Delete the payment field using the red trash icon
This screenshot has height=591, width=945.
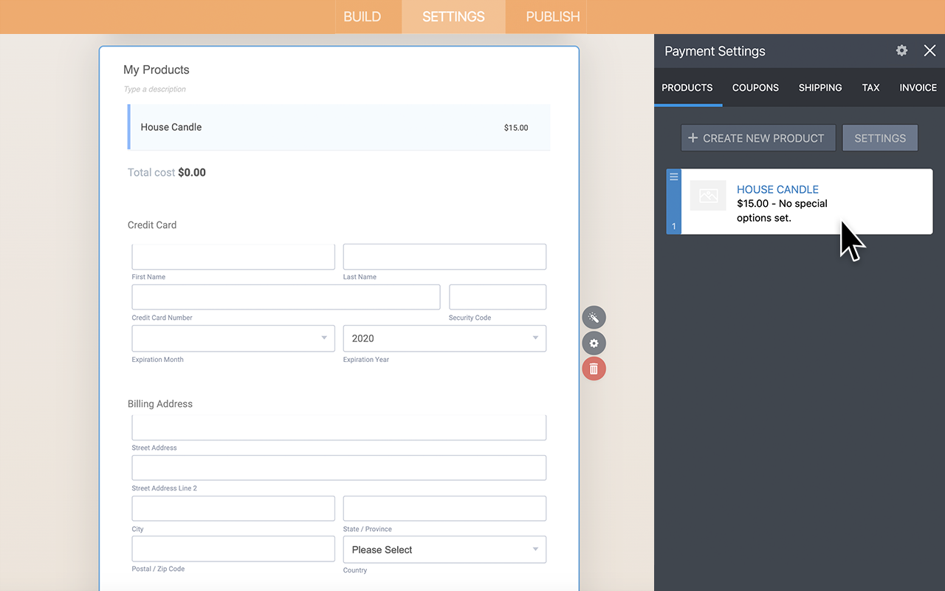(x=594, y=369)
